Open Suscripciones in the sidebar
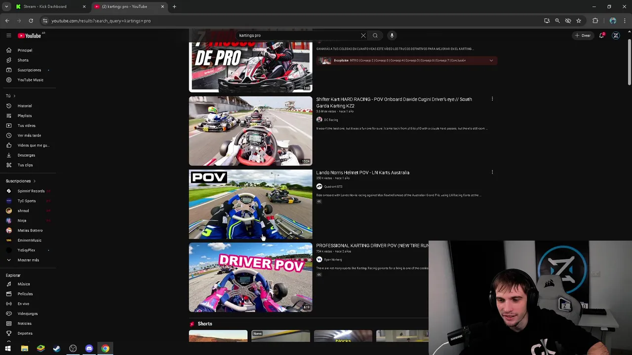This screenshot has width=632, height=355. 29,70
